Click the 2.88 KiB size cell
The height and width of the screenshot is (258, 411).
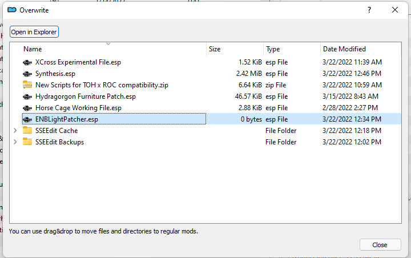tap(250, 108)
